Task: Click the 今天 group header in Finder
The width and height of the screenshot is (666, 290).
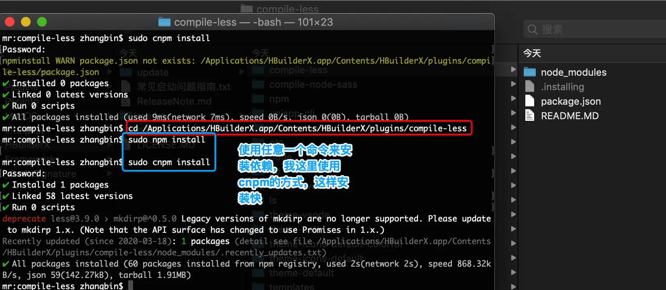Action: (x=532, y=53)
